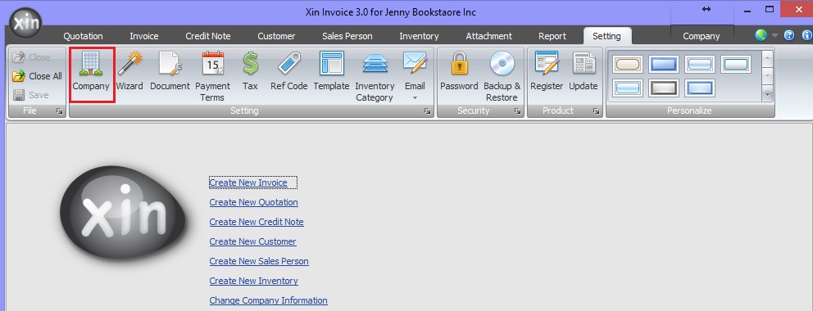Select second-row third blue skin swatch
Screen dimensions: 813x311
click(699, 88)
